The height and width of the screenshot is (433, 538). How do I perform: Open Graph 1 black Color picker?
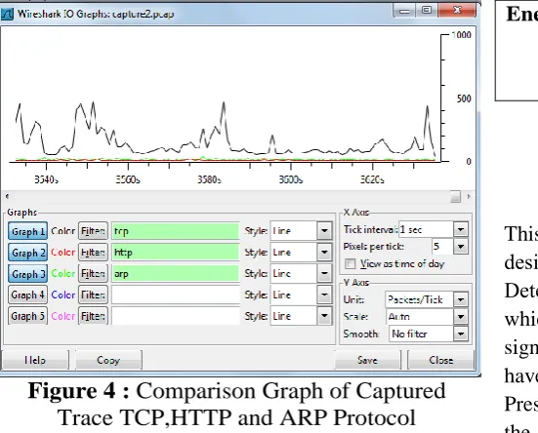tap(62, 231)
